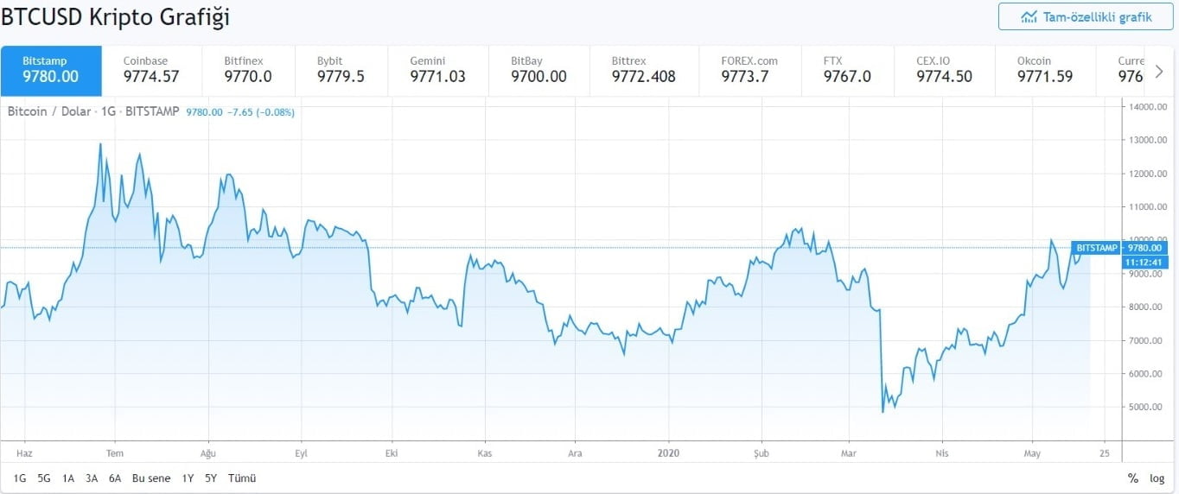Viewport: 1179px width, 494px height.
Task: Select the Tümü all-time range
Action: click(242, 478)
